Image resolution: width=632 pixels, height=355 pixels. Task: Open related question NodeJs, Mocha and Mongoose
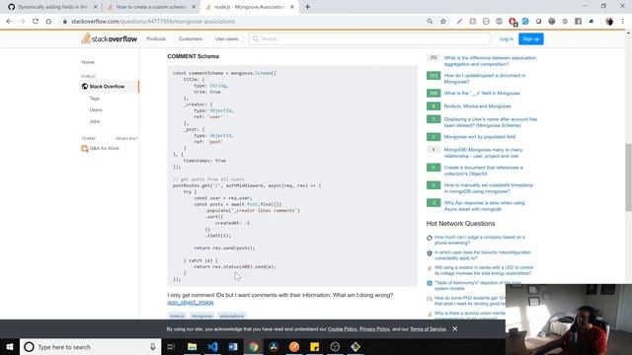point(477,106)
